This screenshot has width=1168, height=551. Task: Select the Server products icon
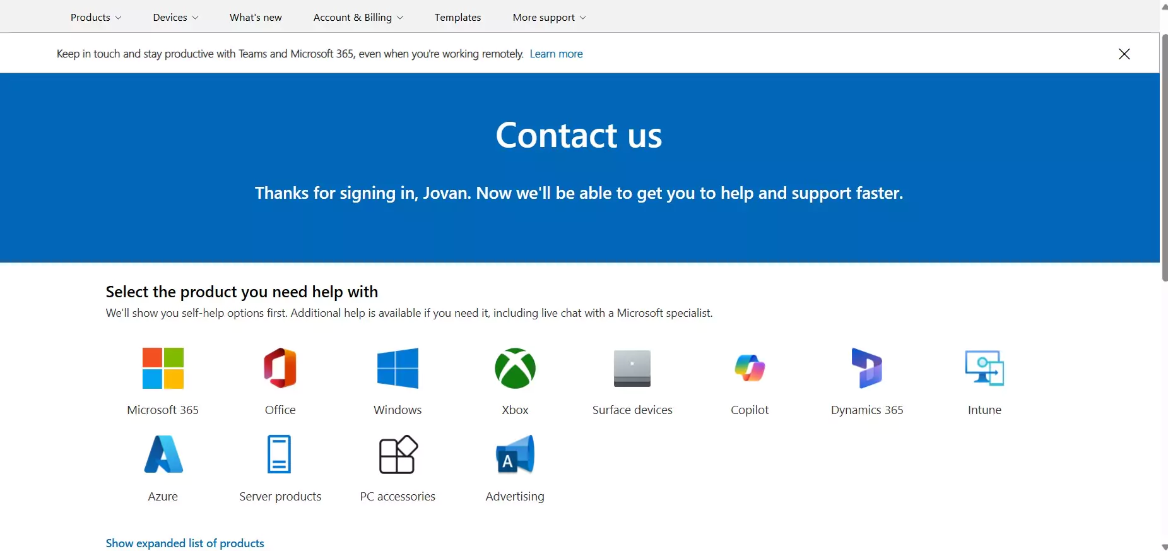pos(279,454)
